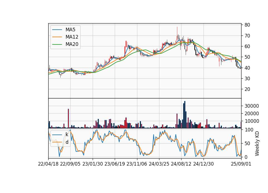Click the 22/09/05 date tick label
268x193 pixels.
click(70, 164)
